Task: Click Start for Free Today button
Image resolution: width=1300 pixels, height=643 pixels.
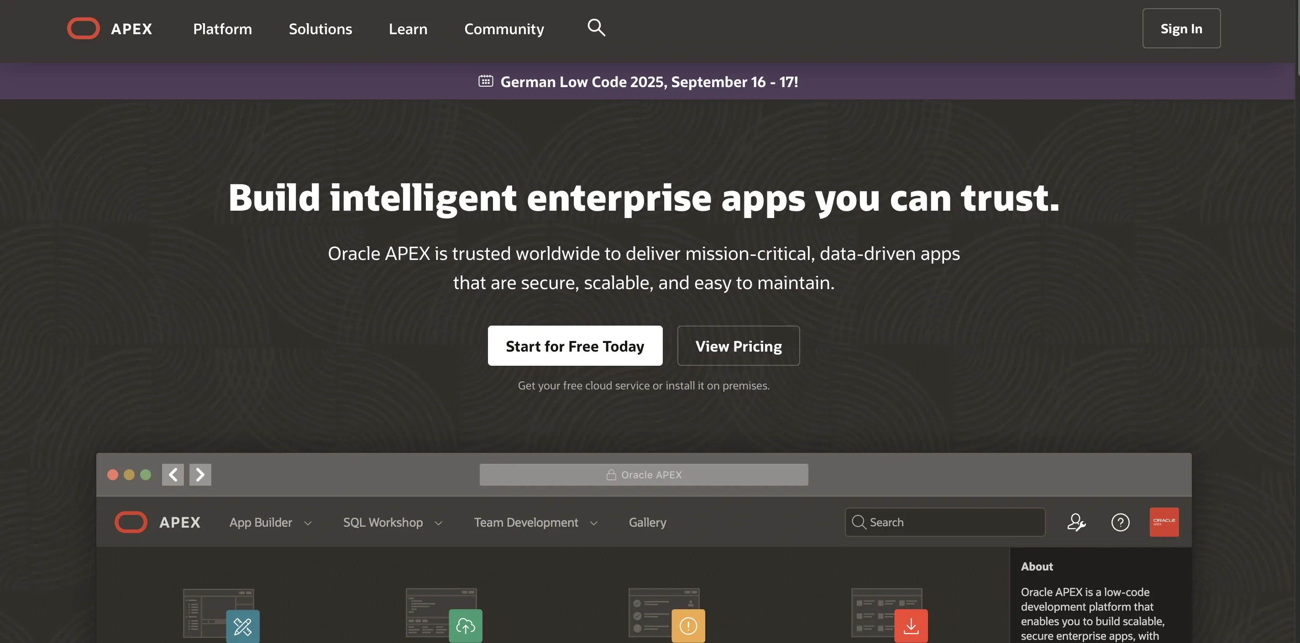Action: pyautogui.click(x=575, y=346)
